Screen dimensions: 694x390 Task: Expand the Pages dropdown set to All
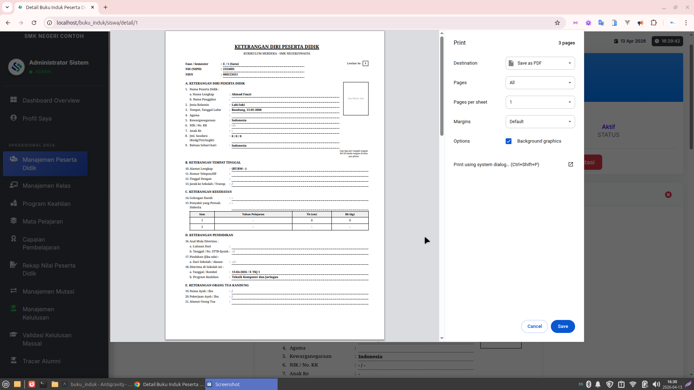540,83
